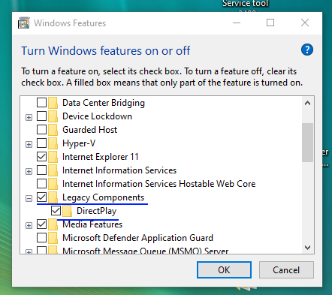Viewport: 332px width, 295px height.
Task: Tick the Guarded Host checkbox
Action: tap(41, 130)
